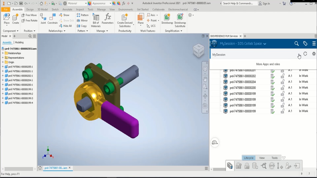Switch to the Design ribbon tab

30,10
